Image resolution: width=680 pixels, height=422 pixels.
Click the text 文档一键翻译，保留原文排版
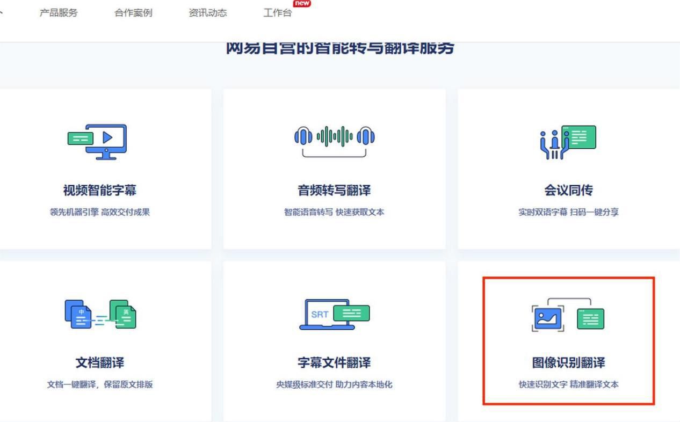pos(100,384)
